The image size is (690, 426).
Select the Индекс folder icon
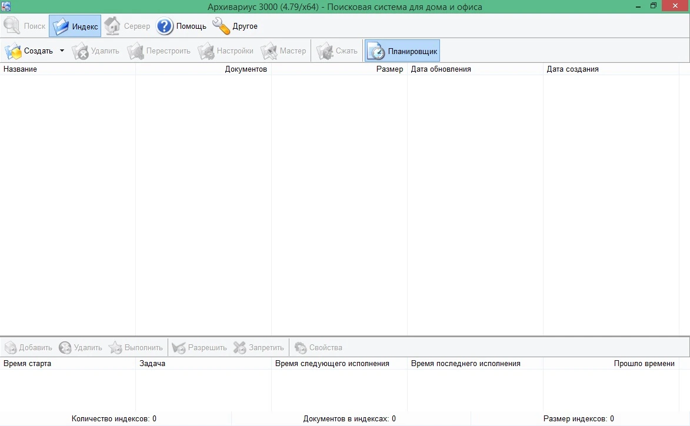(x=61, y=26)
